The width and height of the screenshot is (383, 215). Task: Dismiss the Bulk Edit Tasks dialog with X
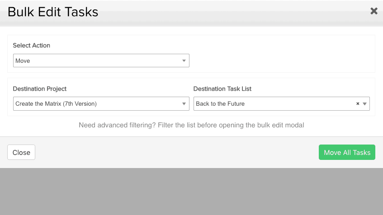click(x=374, y=11)
